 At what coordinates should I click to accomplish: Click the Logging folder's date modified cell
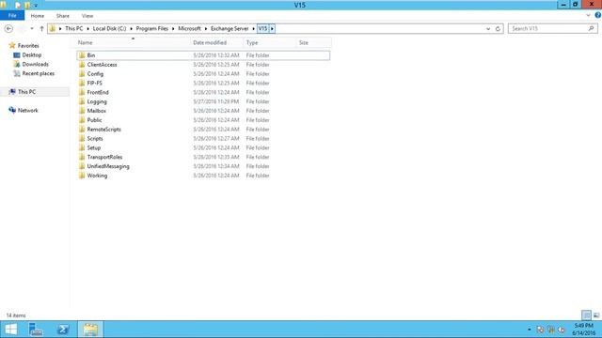[x=216, y=101]
